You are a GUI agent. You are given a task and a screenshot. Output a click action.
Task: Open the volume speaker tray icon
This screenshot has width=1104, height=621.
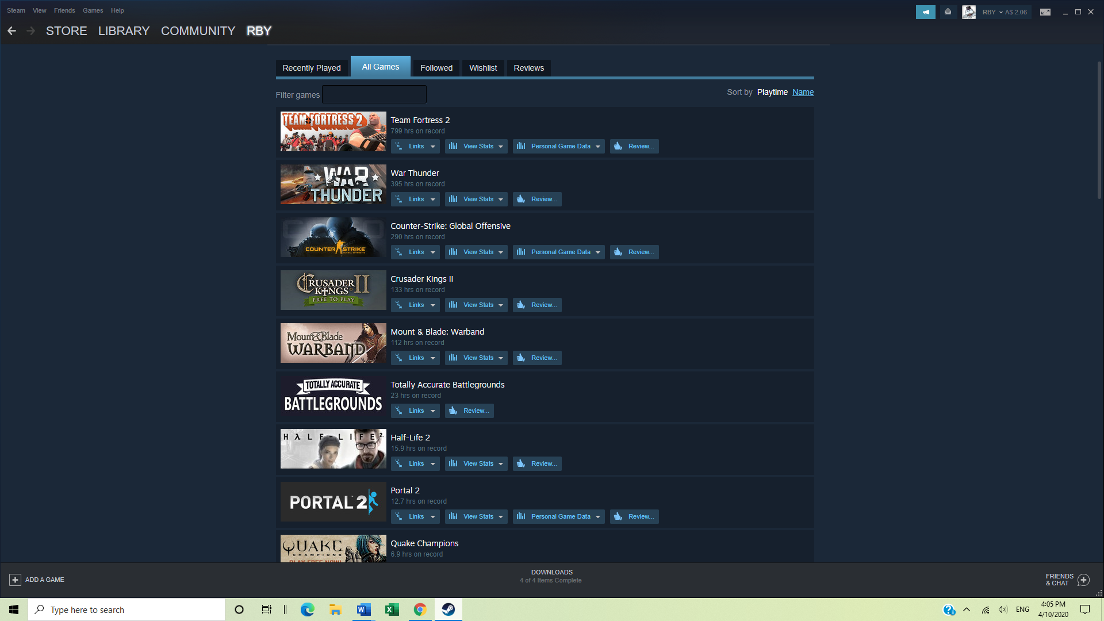[1003, 609]
